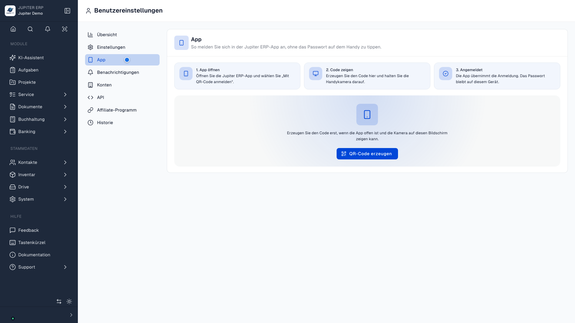Expand the Inventar submenu chevron
Viewport: 575px width, 323px height.
[x=65, y=175]
